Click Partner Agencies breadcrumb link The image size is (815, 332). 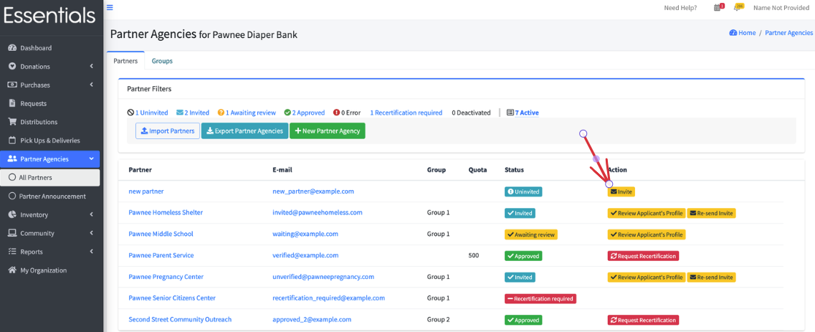tap(789, 33)
